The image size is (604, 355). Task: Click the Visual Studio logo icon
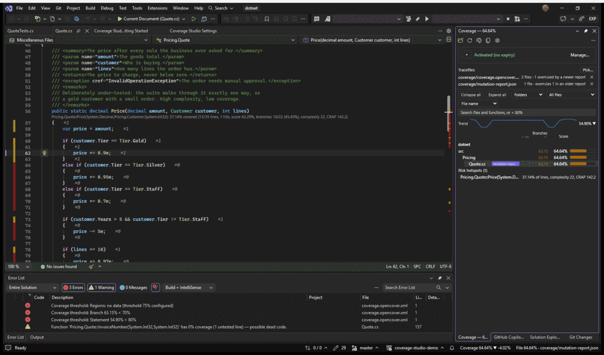tap(8, 8)
